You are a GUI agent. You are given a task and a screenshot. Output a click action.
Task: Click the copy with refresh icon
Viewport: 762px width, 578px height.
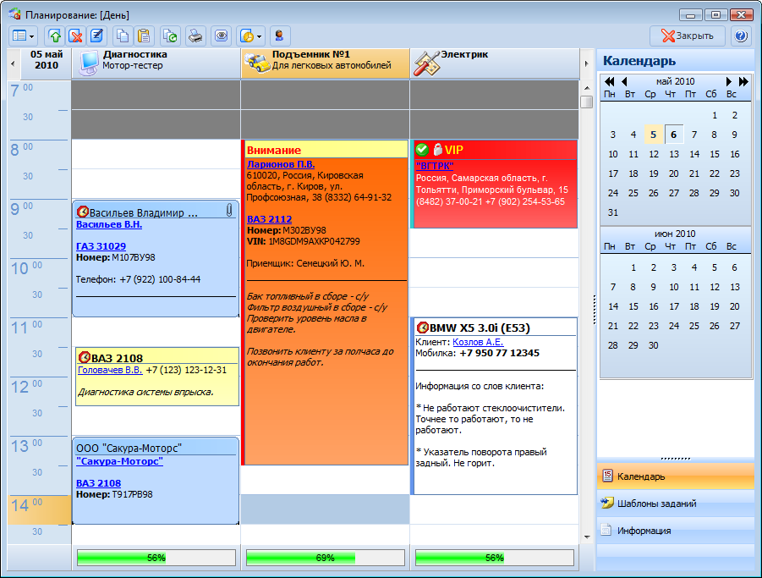coord(170,36)
